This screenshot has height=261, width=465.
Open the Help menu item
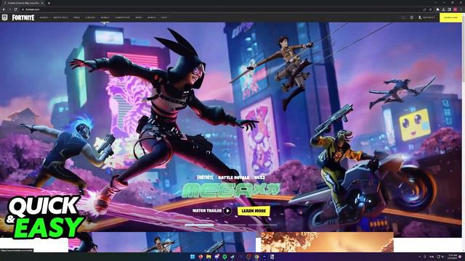tap(164, 17)
